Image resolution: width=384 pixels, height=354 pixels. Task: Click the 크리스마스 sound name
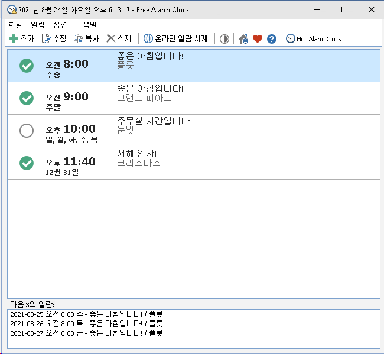(139, 163)
